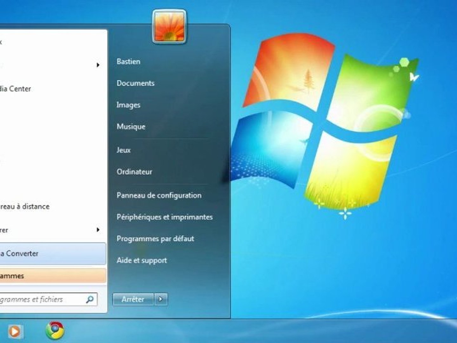Click the magnifier icon in the search box
This screenshot has width=457, height=343.
pyautogui.click(x=90, y=299)
